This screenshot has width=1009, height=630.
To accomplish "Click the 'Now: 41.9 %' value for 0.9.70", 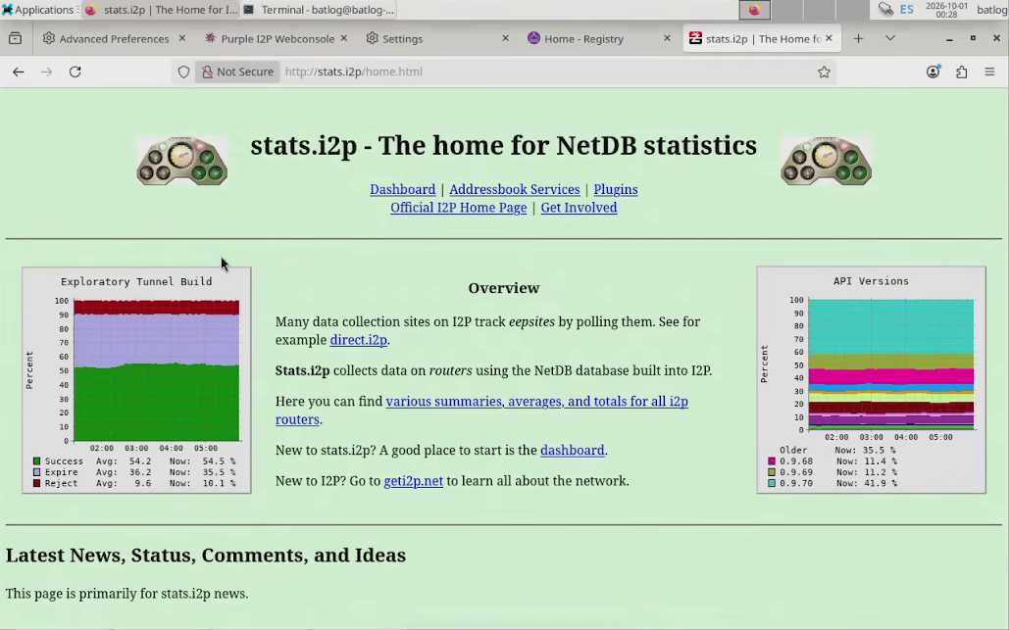I will pos(866,483).
